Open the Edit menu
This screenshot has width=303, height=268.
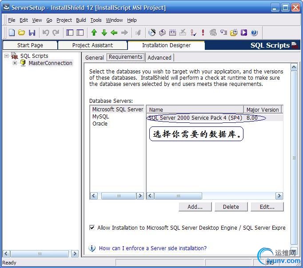coord(24,20)
